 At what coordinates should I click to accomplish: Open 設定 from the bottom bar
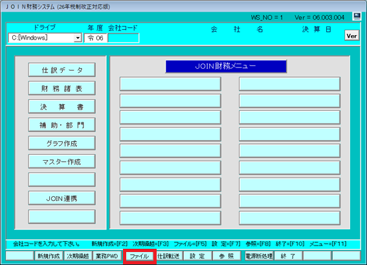click(x=198, y=256)
